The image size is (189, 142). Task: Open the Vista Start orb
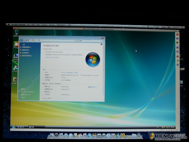pos(13,127)
